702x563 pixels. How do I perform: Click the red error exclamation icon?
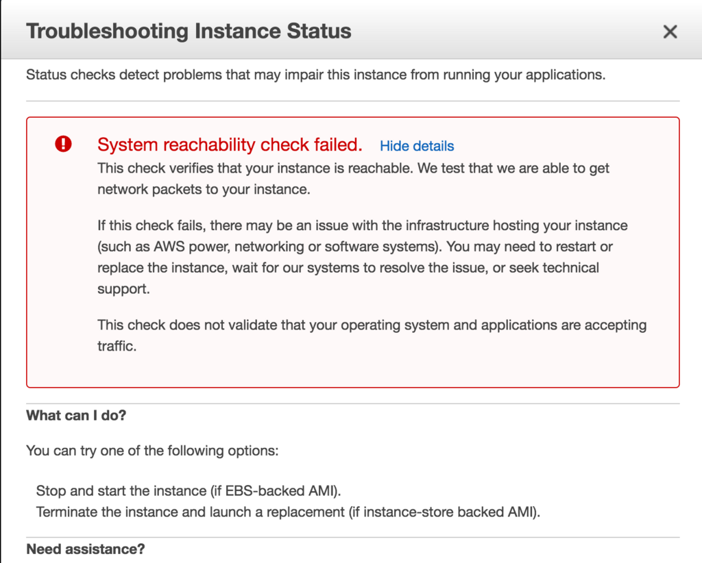point(64,144)
